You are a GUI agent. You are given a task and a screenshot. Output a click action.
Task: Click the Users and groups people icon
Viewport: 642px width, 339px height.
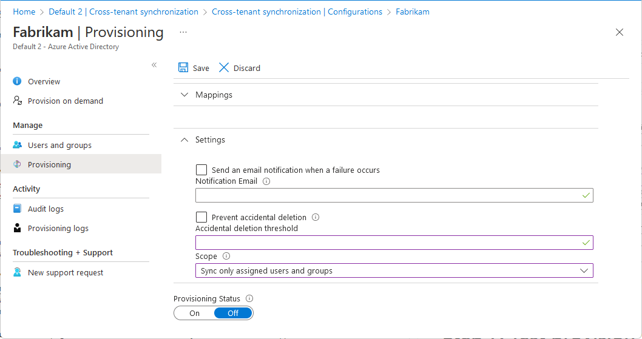[17, 144]
